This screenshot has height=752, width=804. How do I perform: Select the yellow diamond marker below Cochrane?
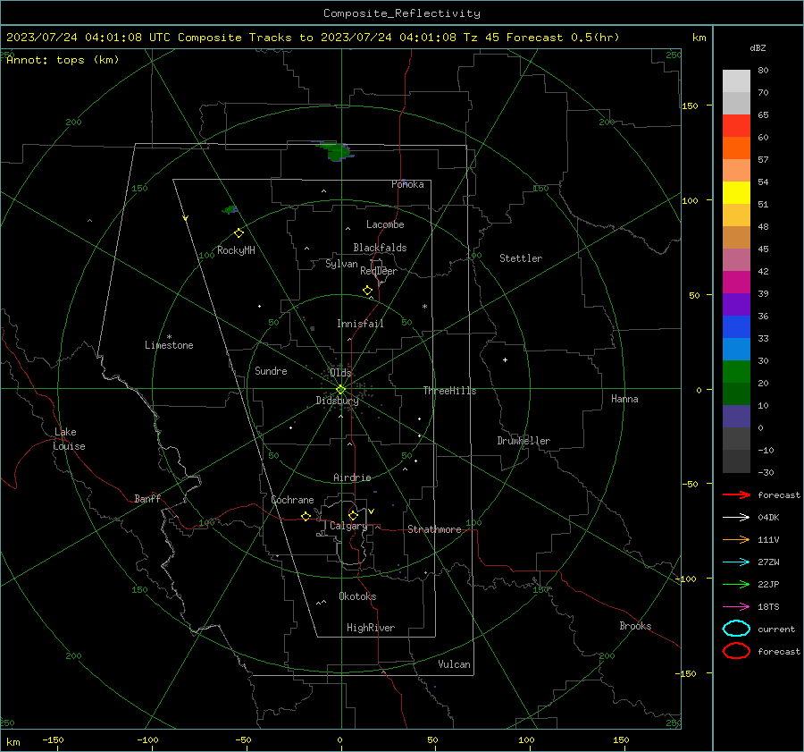tap(306, 516)
